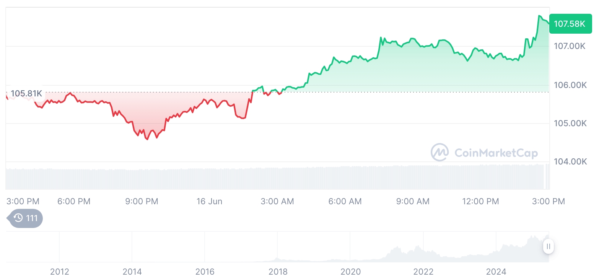This screenshot has width=599, height=280.
Task: Click the 104.00K price axis label
Action: pos(570,162)
